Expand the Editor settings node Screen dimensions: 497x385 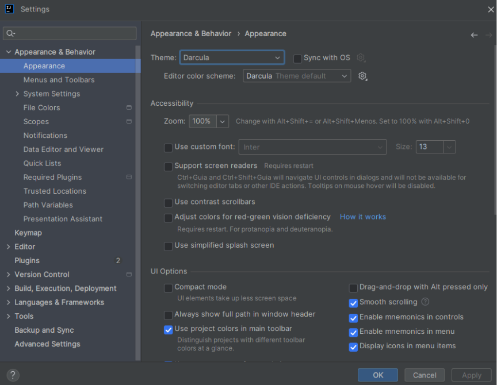pos(9,247)
